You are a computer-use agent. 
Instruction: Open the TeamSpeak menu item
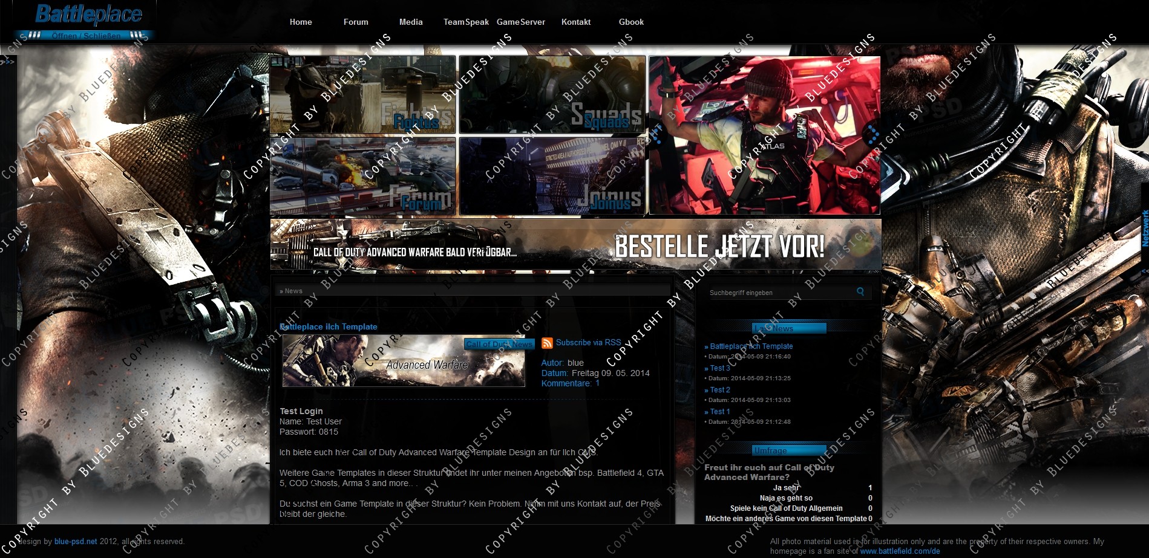pos(466,22)
